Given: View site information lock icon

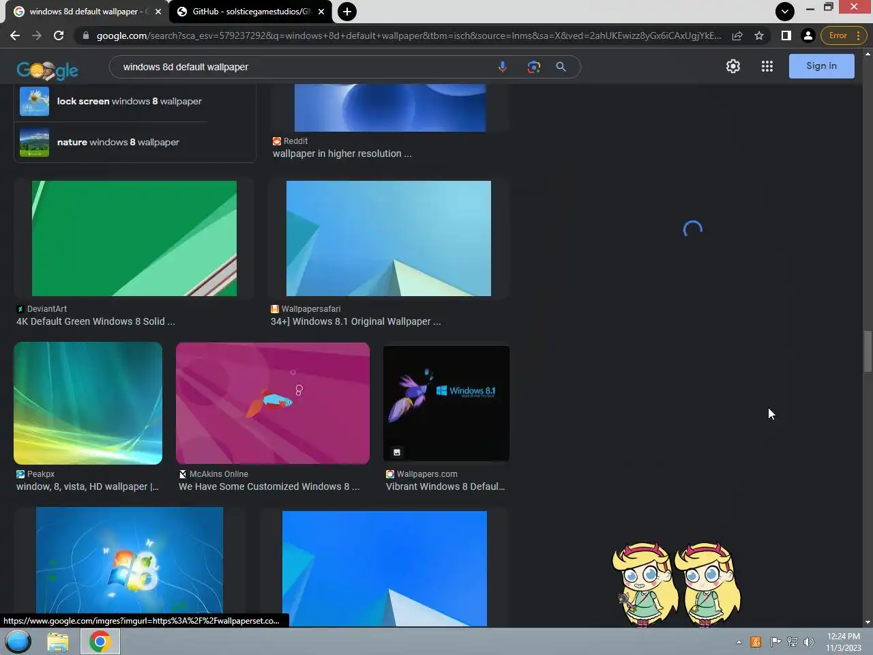Looking at the screenshot, I should pos(85,35).
